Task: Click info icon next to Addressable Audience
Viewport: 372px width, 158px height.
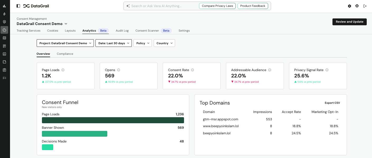Action: coord(270,70)
